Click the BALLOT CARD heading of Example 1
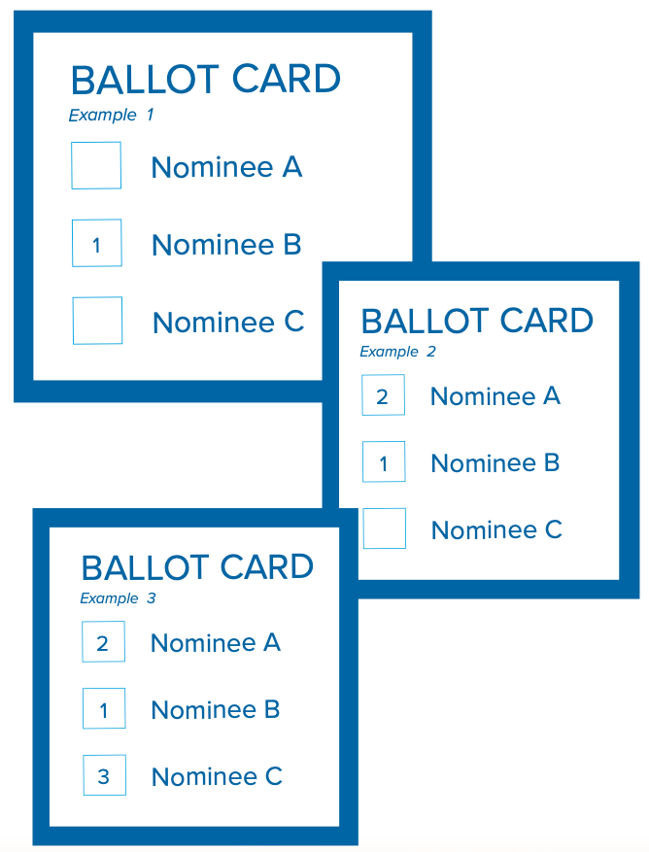This screenshot has width=649, height=852. tap(205, 80)
